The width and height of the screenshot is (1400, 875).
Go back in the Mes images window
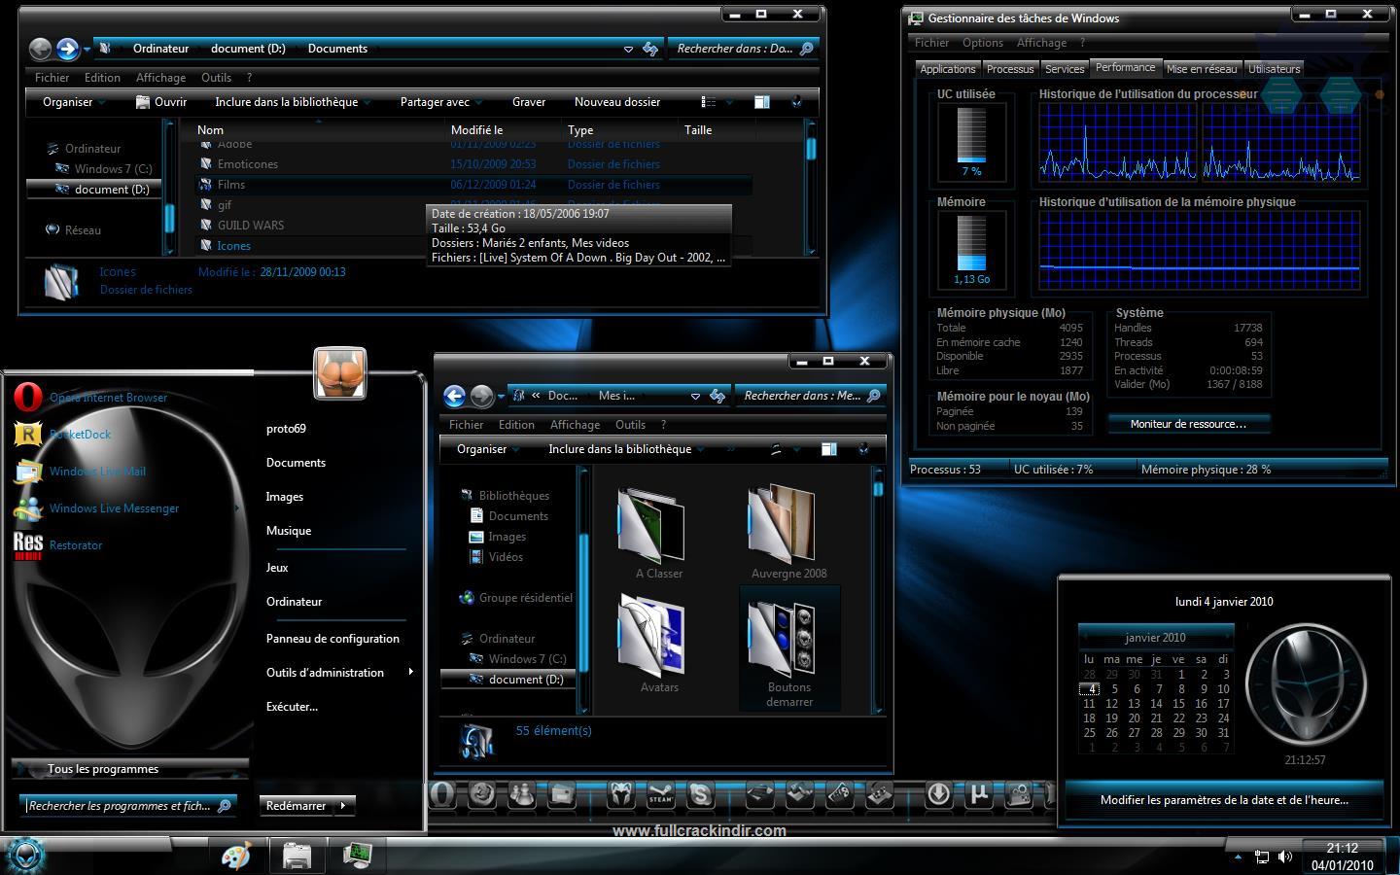454,396
